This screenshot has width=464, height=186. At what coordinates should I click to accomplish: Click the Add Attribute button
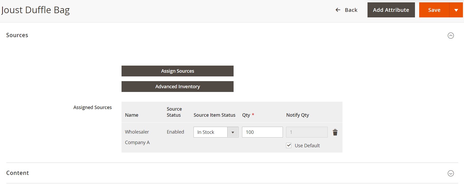point(391,10)
